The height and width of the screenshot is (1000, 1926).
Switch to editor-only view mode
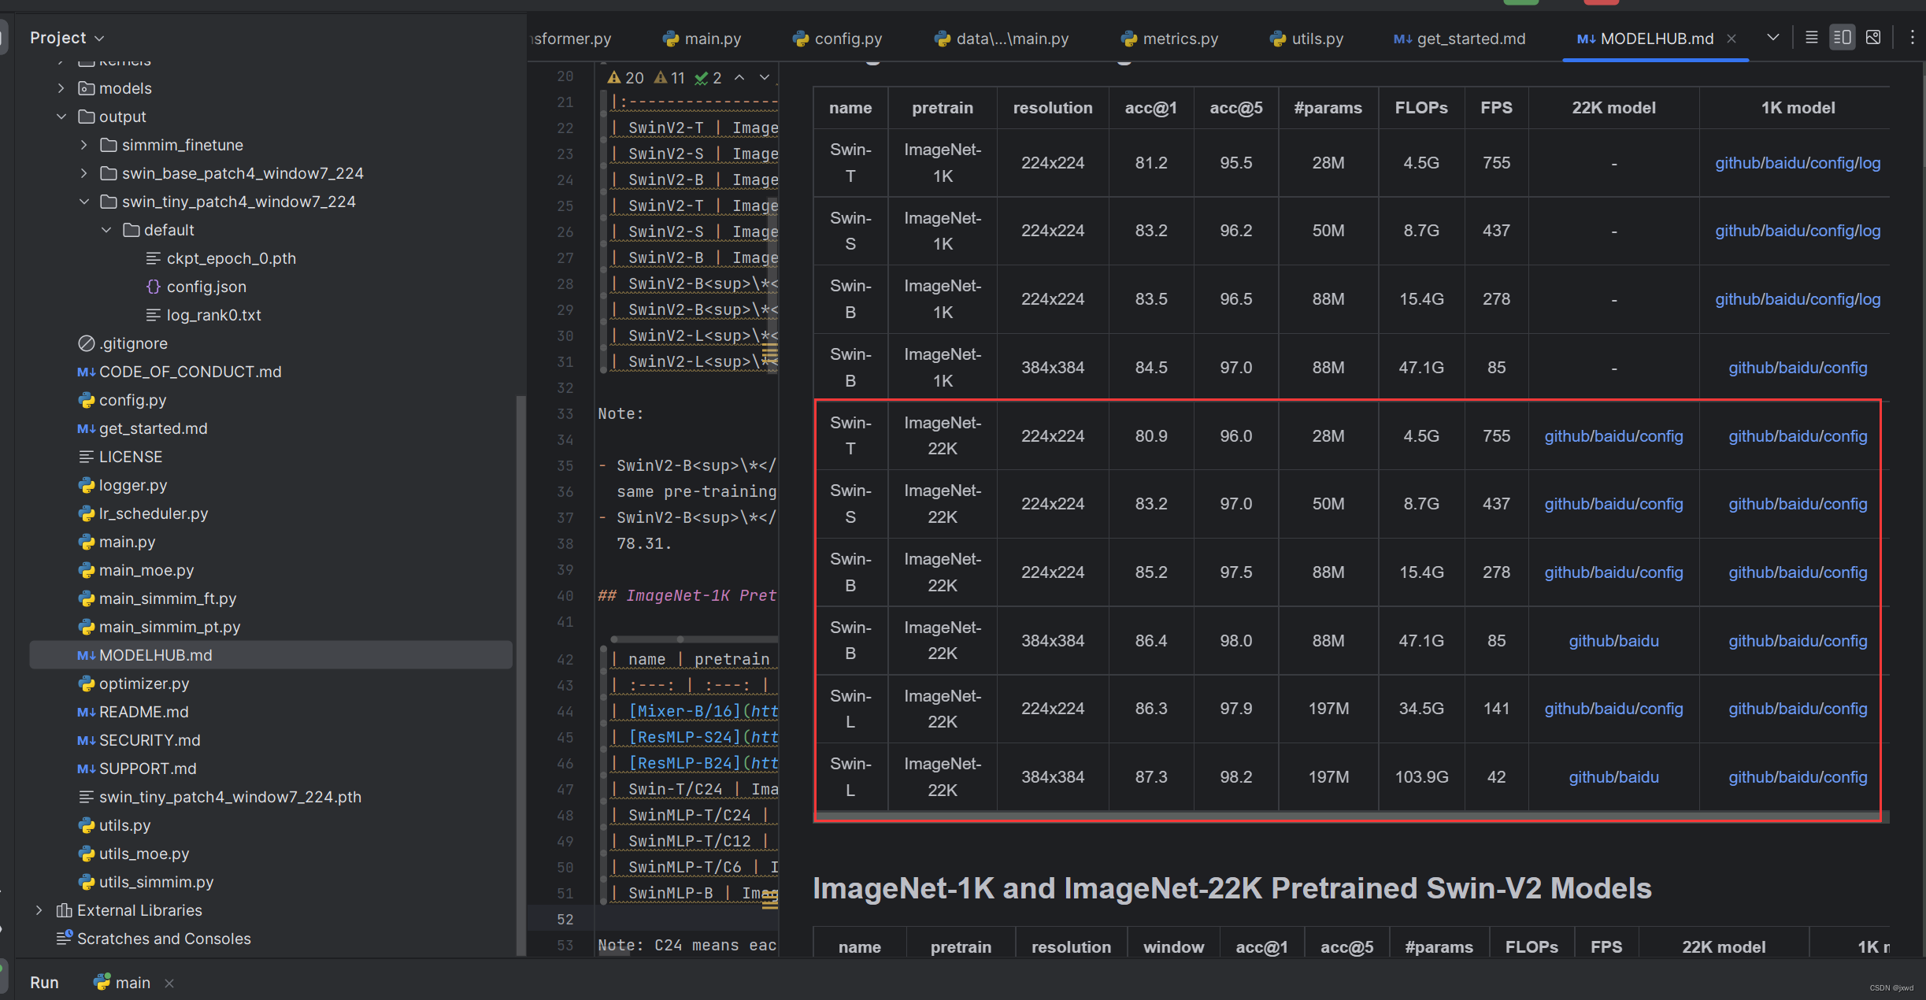coord(1811,38)
